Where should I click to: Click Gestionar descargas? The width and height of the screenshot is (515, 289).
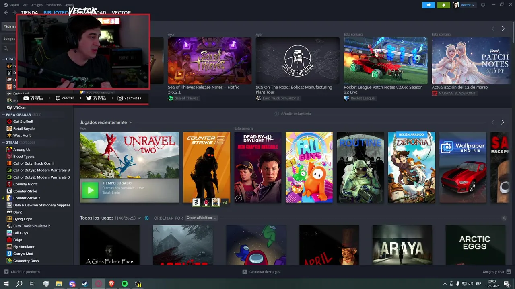(264, 272)
